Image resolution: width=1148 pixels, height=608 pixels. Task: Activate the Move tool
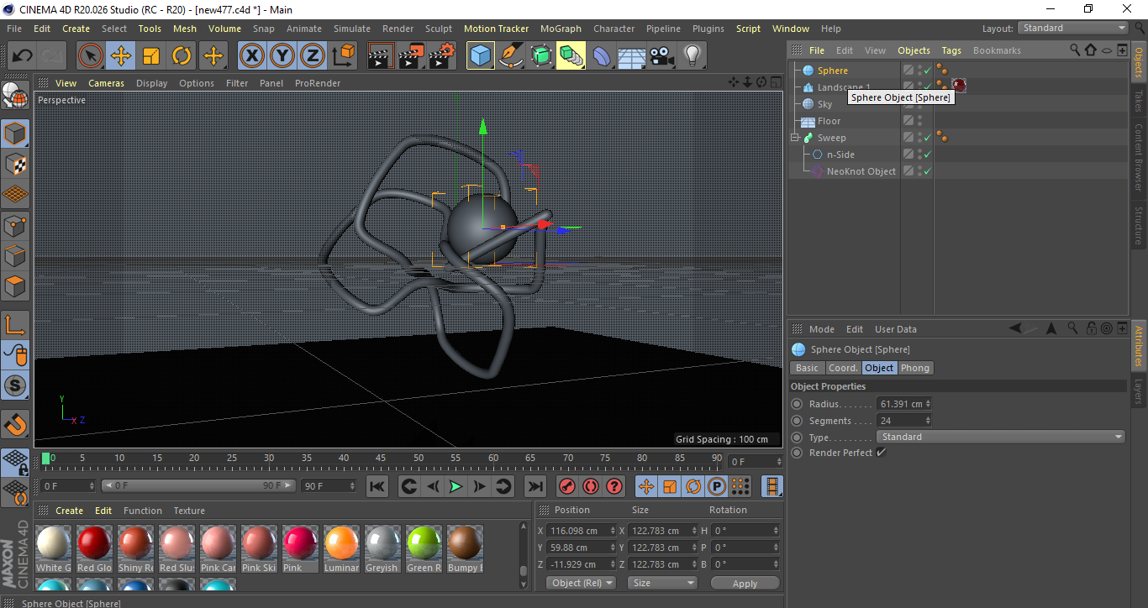(121, 56)
